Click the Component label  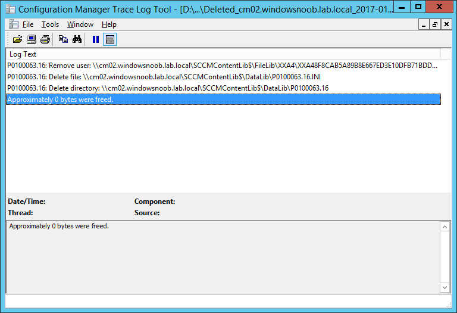155,202
